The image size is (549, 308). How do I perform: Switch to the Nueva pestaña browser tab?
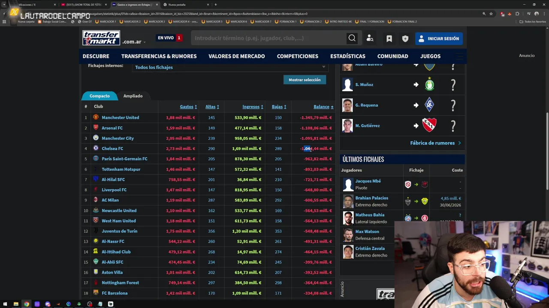point(184,5)
